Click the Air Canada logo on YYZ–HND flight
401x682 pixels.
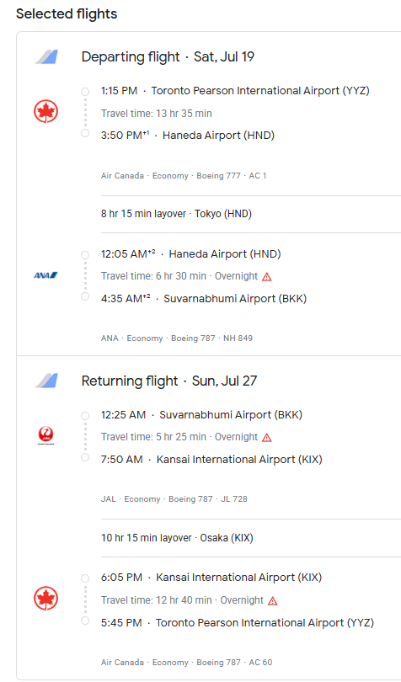point(45,112)
